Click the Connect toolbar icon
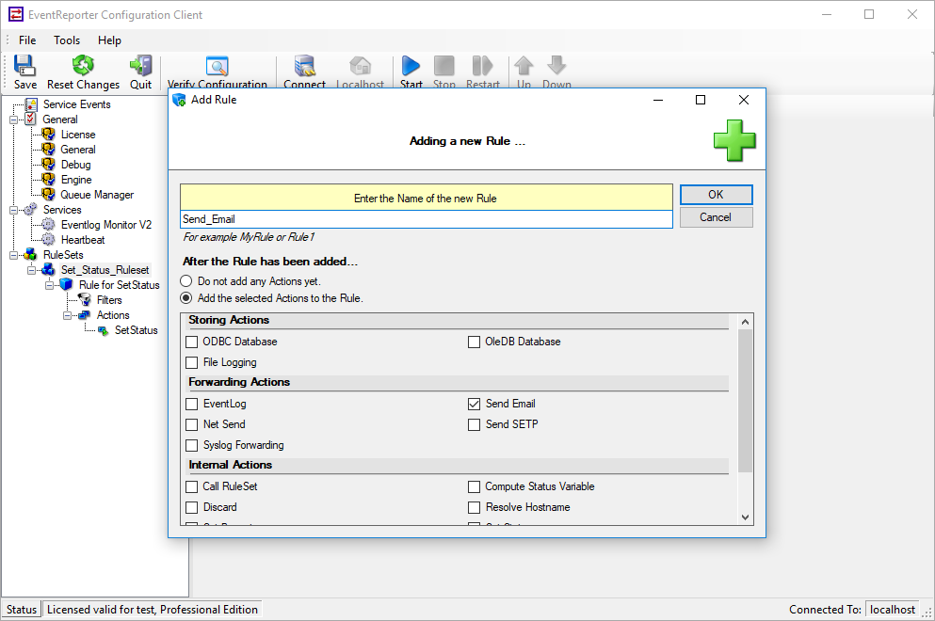 (305, 66)
